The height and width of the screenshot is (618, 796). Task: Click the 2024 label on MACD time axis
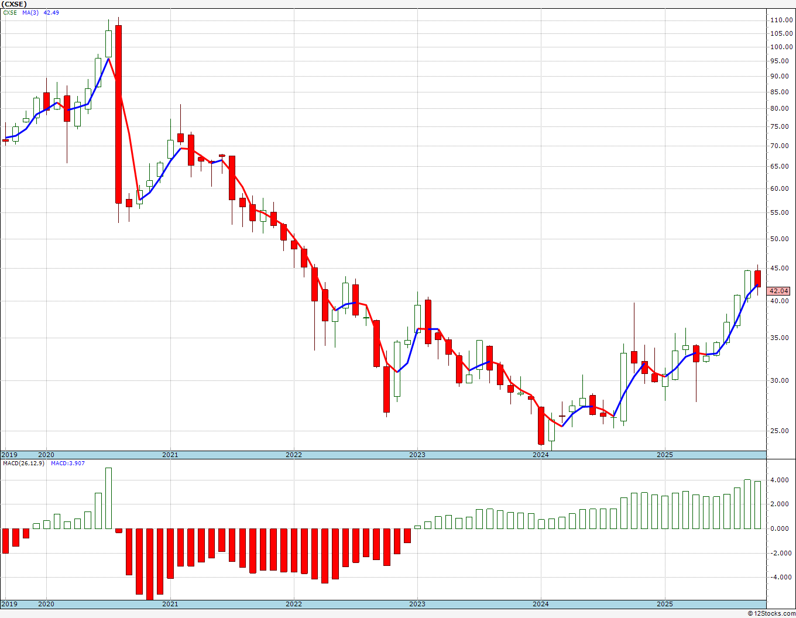[540, 604]
